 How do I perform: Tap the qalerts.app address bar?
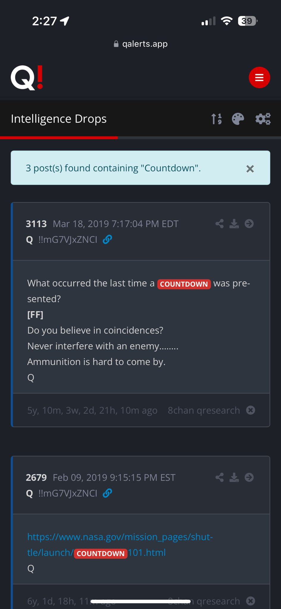click(141, 44)
